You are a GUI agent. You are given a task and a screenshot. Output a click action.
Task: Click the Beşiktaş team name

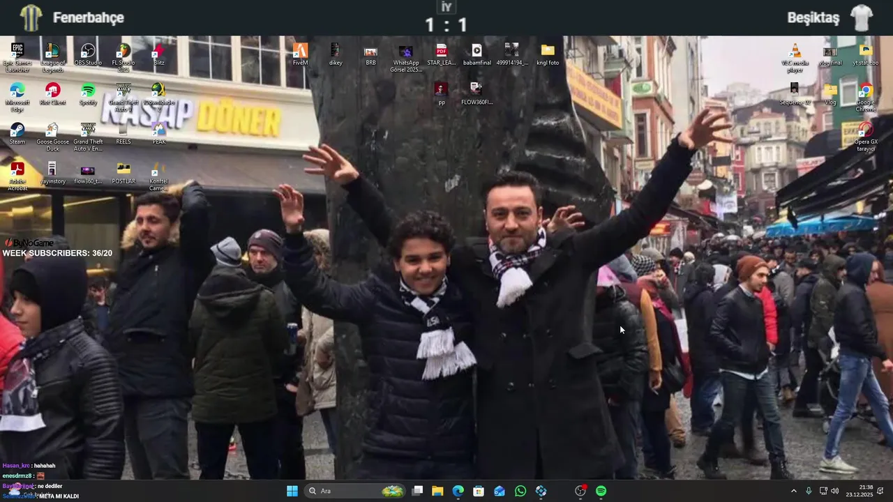pos(813,17)
